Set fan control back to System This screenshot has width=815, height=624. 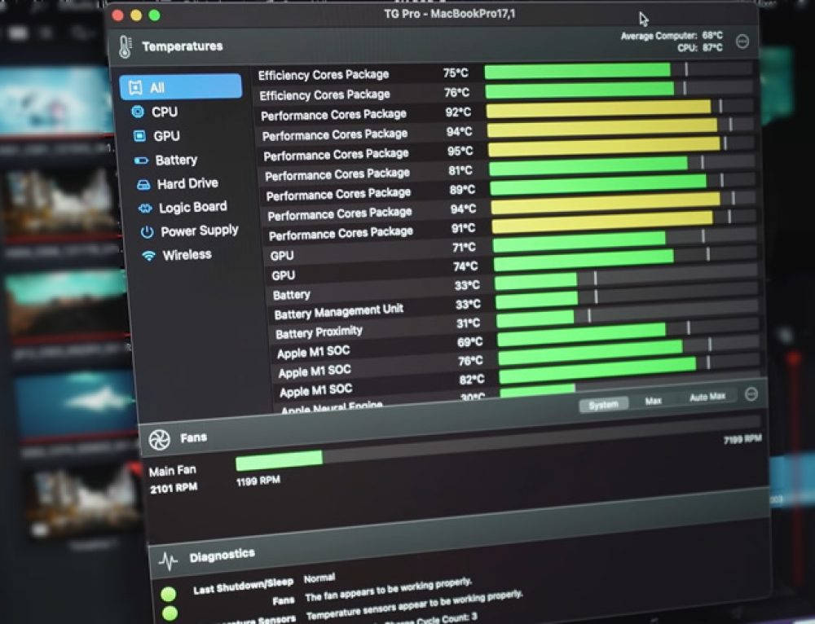pyautogui.click(x=603, y=403)
